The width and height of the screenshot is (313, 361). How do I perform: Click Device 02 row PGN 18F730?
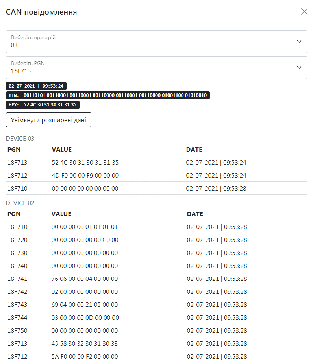click(x=156, y=253)
